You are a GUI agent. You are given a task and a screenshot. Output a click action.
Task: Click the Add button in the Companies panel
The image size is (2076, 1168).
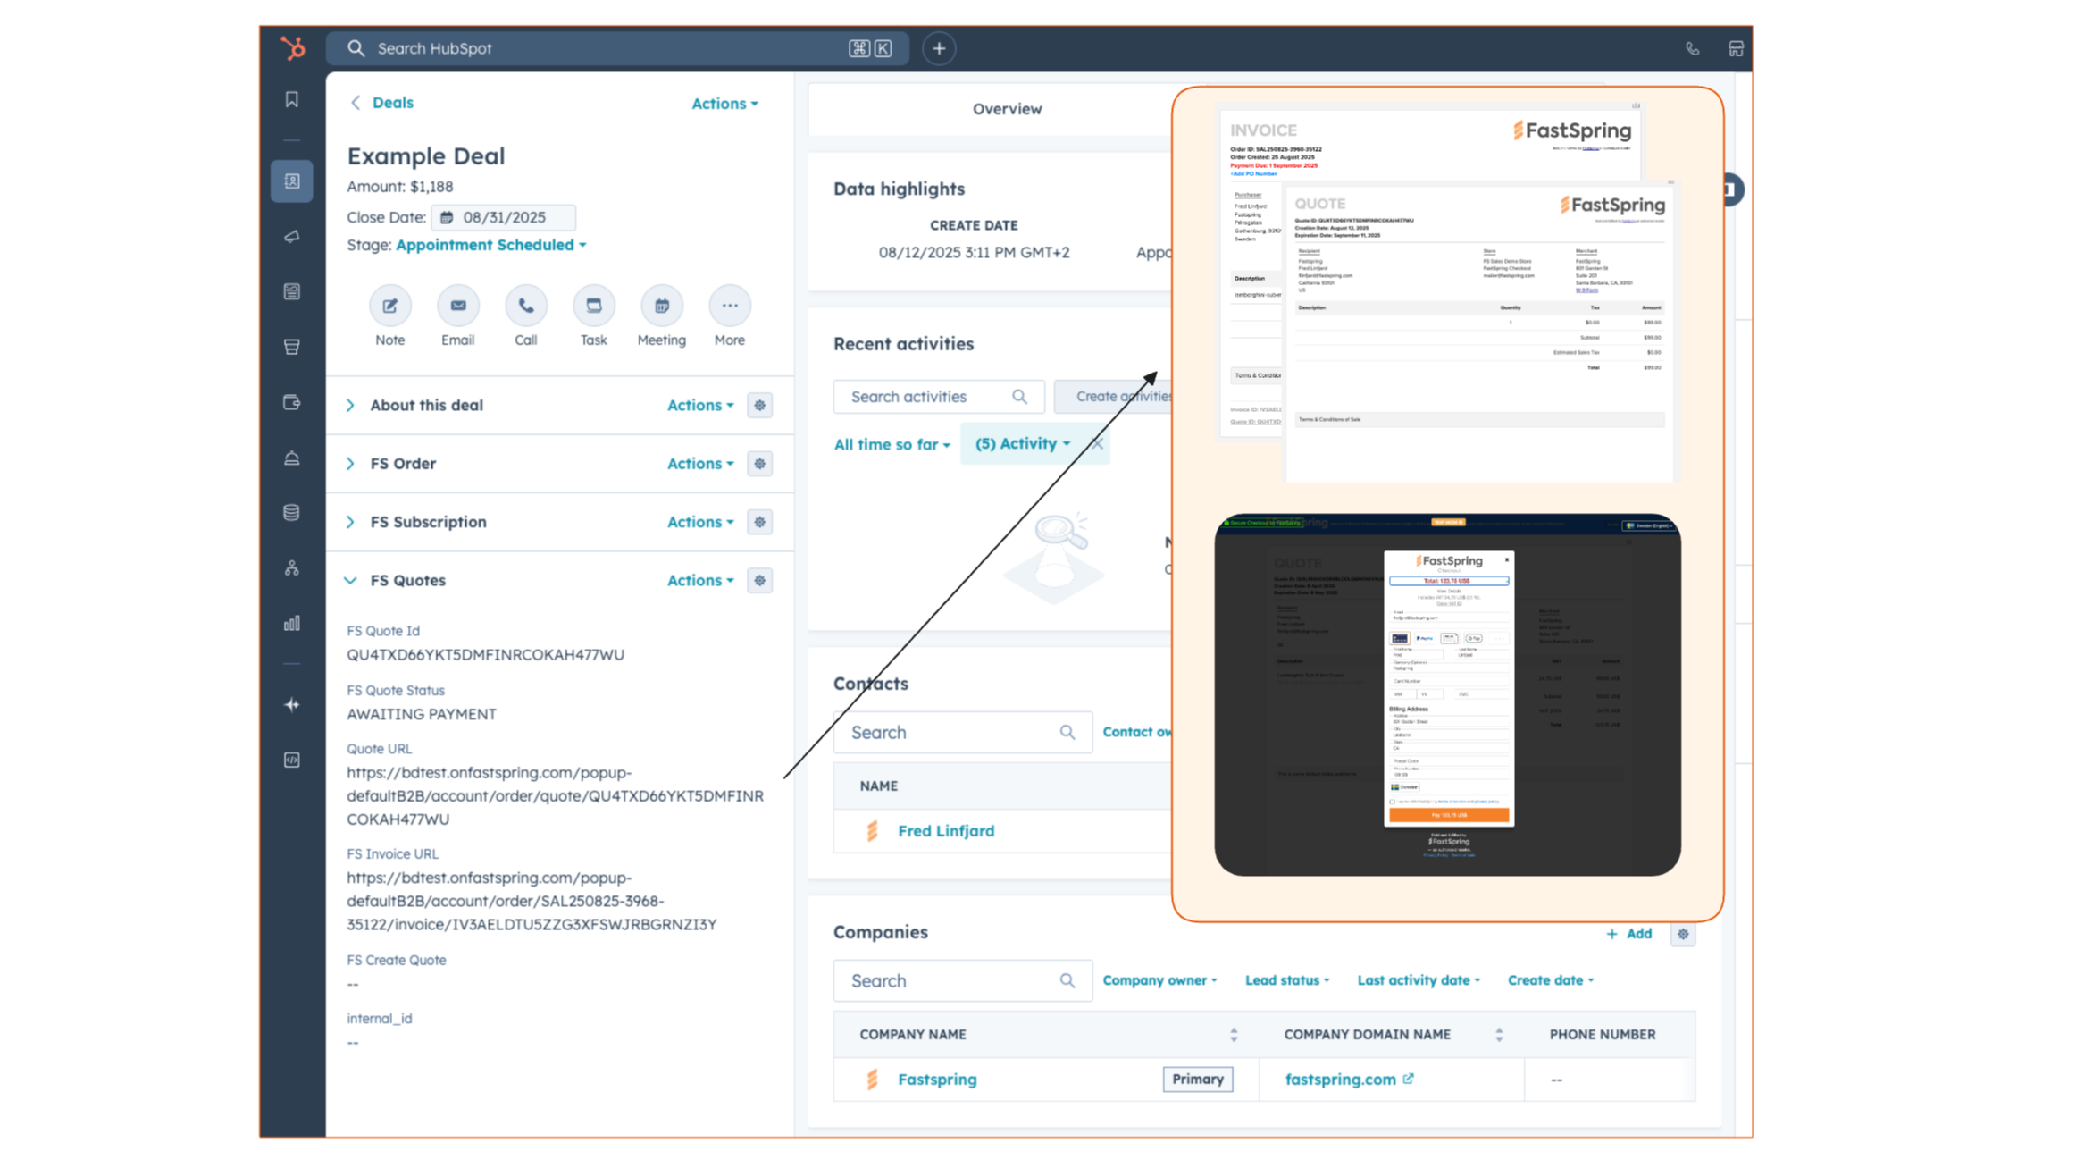coord(1629,933)
